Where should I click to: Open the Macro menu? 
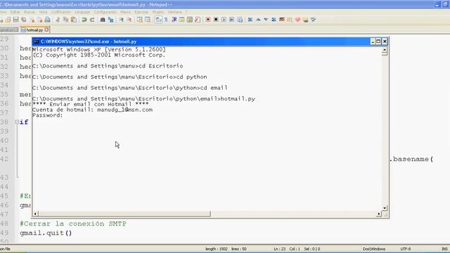click(x=125, y=12)
